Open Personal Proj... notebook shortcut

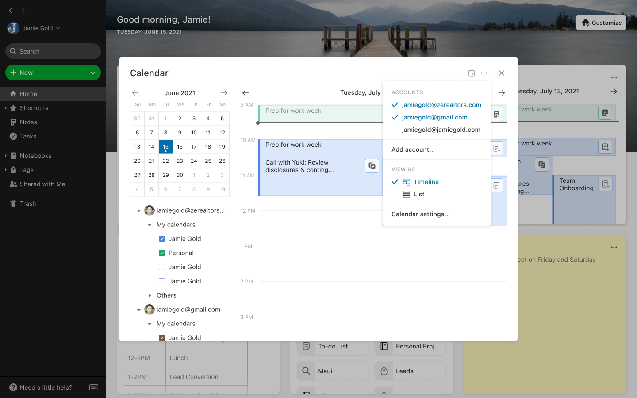coord(410,346)
